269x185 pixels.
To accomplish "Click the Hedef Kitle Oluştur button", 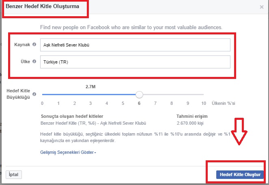I will click(x=240, y=174).
